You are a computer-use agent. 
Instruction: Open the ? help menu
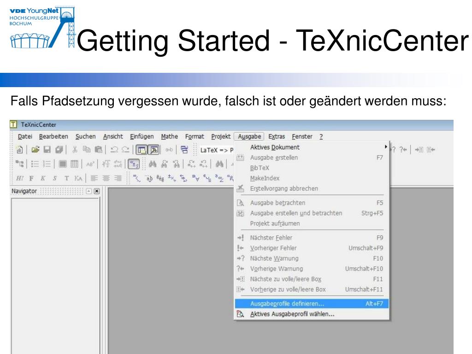point(321,136)
